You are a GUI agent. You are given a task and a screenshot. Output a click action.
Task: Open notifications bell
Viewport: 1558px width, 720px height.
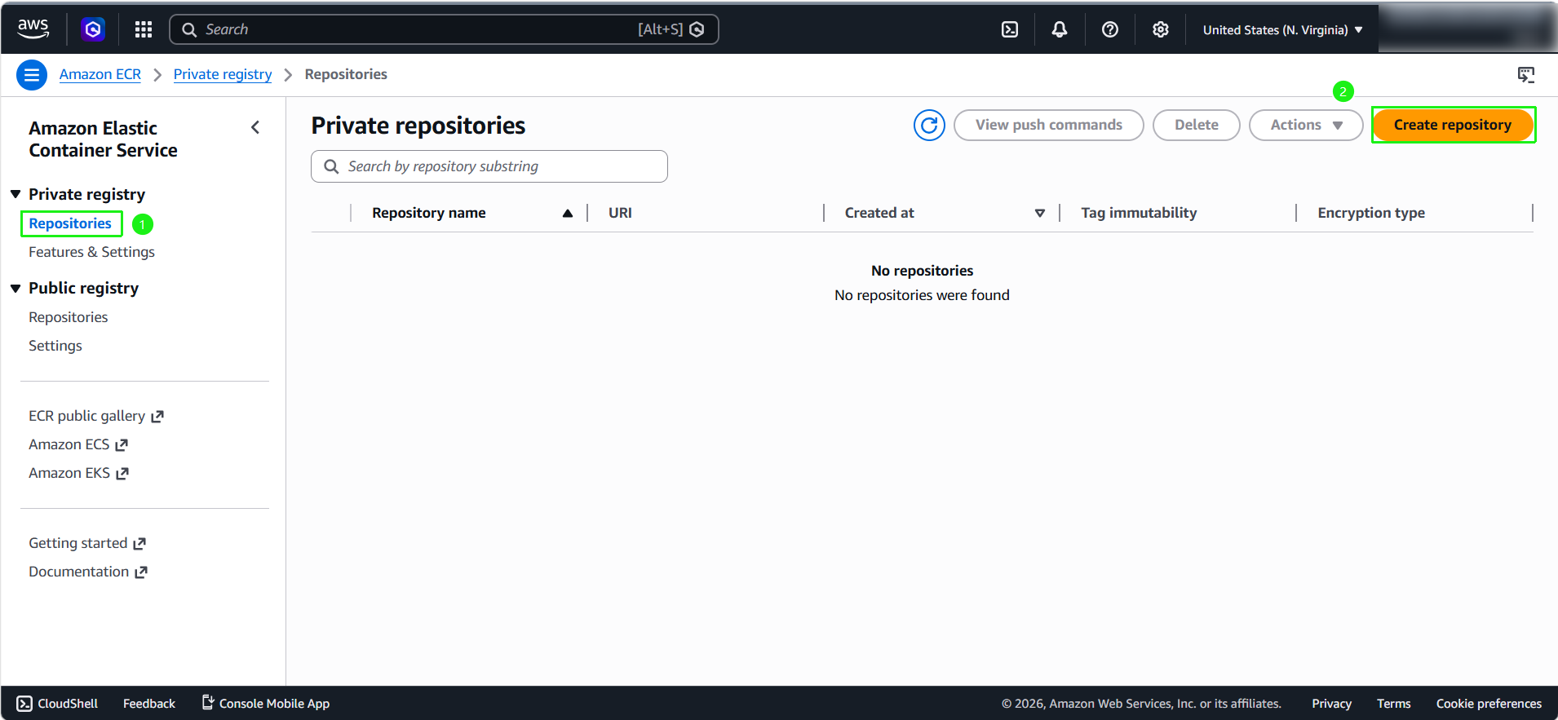tap(1060, 29)
